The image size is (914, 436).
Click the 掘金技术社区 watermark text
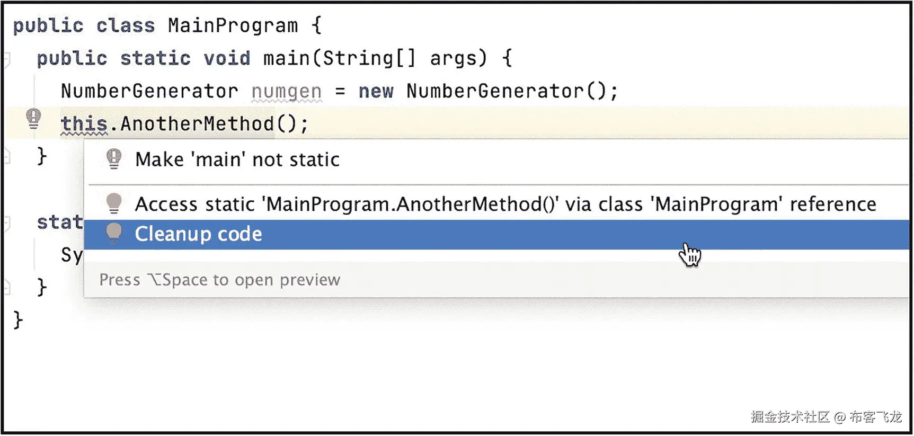(x=789, y=417)
